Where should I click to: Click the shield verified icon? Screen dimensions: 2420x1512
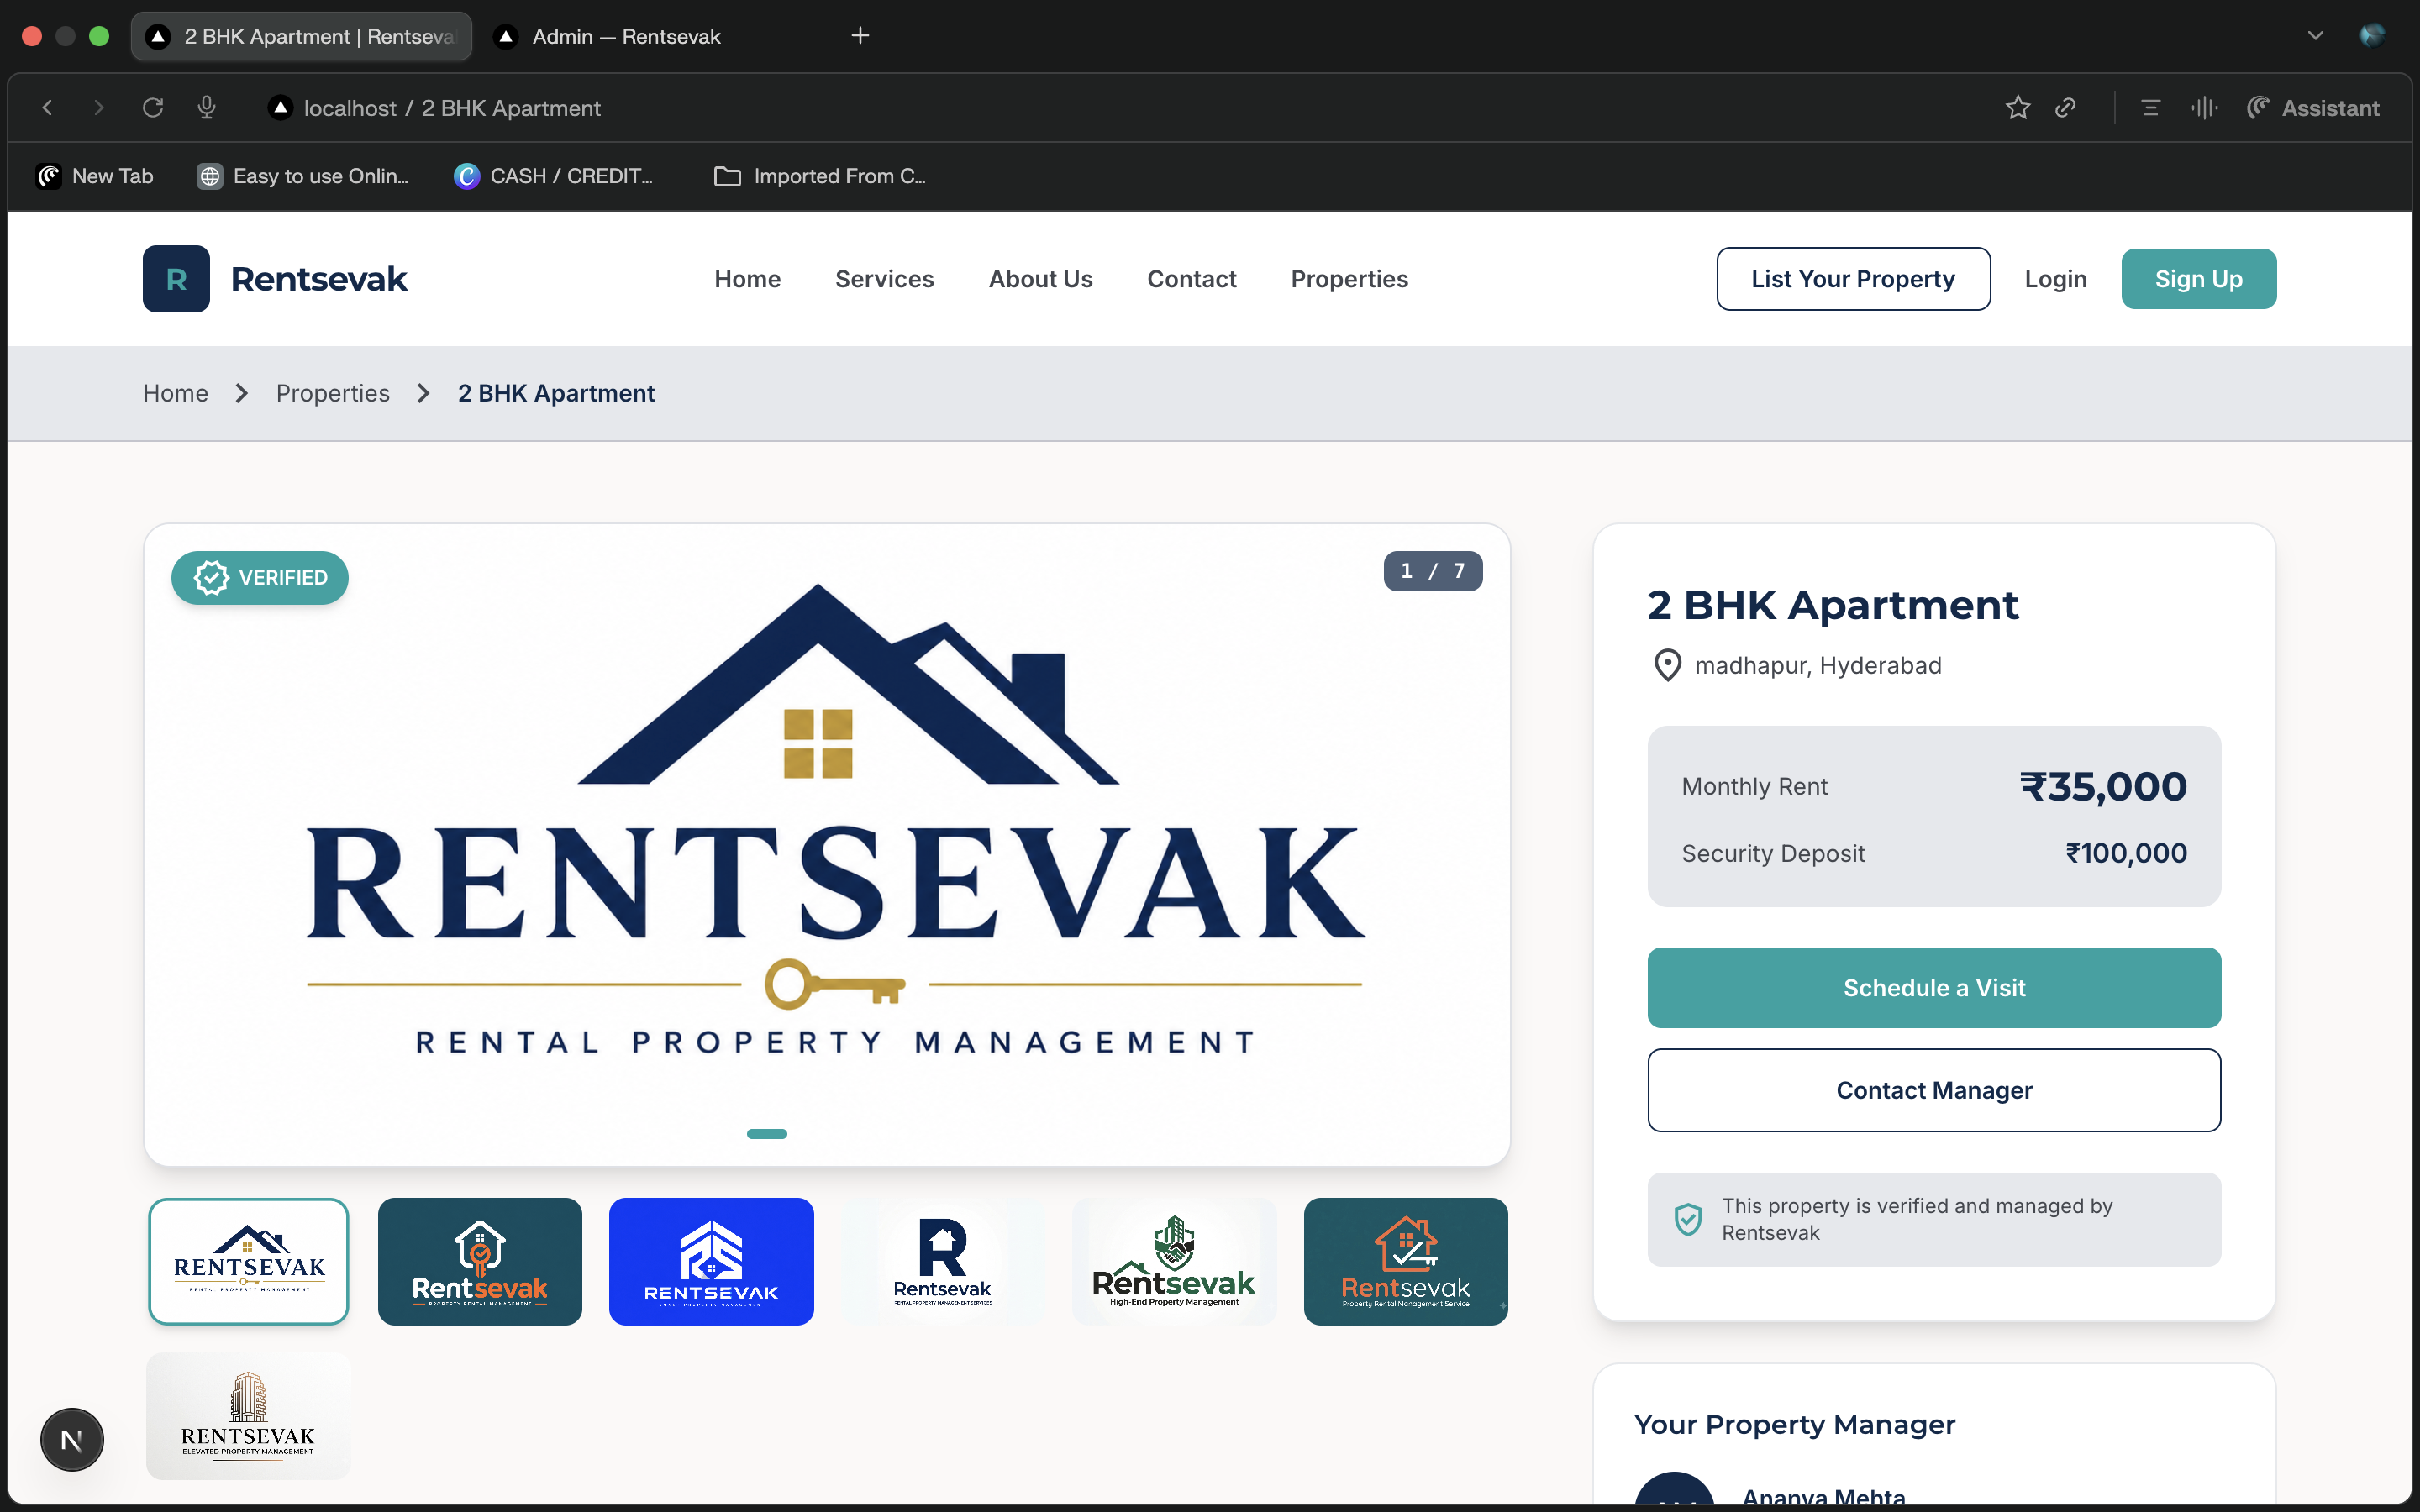tap(1688, 1219)
